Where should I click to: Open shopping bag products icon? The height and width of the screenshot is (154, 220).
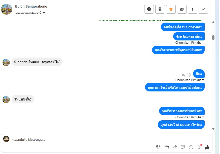(167, 147)
